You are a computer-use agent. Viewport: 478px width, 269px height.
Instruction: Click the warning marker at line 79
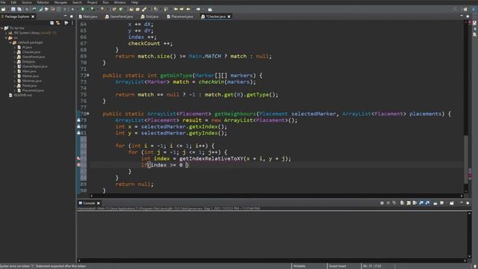pos(78,120)
